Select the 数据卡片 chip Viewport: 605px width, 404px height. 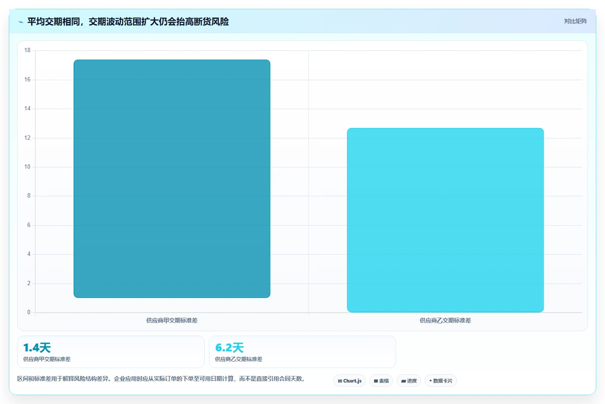point(441,381)
